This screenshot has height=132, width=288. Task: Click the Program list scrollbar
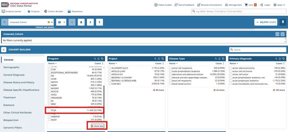(x=104, y=102)
